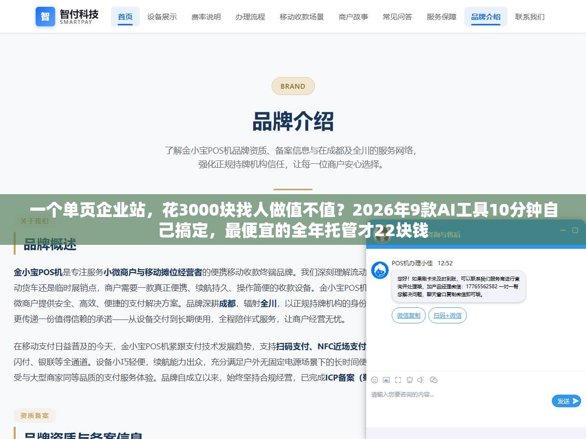Maximize the chat widget window
586x439 pixels.
coord(575,230)
